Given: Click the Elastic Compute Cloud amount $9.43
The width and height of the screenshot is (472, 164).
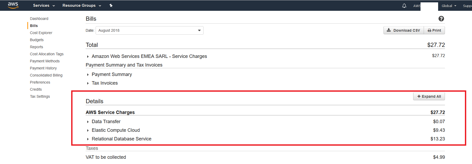Looking at the screenshot, I should [x=439, y=130].
